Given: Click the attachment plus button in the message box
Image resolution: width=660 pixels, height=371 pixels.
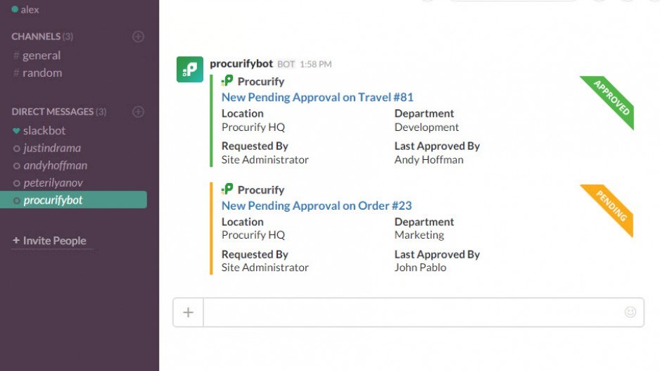Looking at the screenshot, I should (188, 313).
